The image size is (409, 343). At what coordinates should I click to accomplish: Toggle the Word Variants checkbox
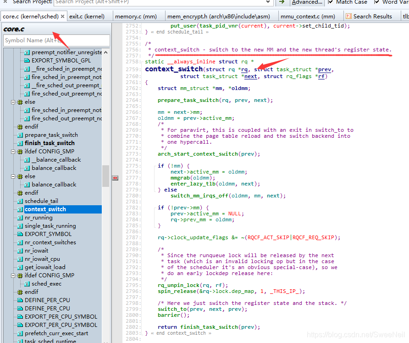click(376, 2)
